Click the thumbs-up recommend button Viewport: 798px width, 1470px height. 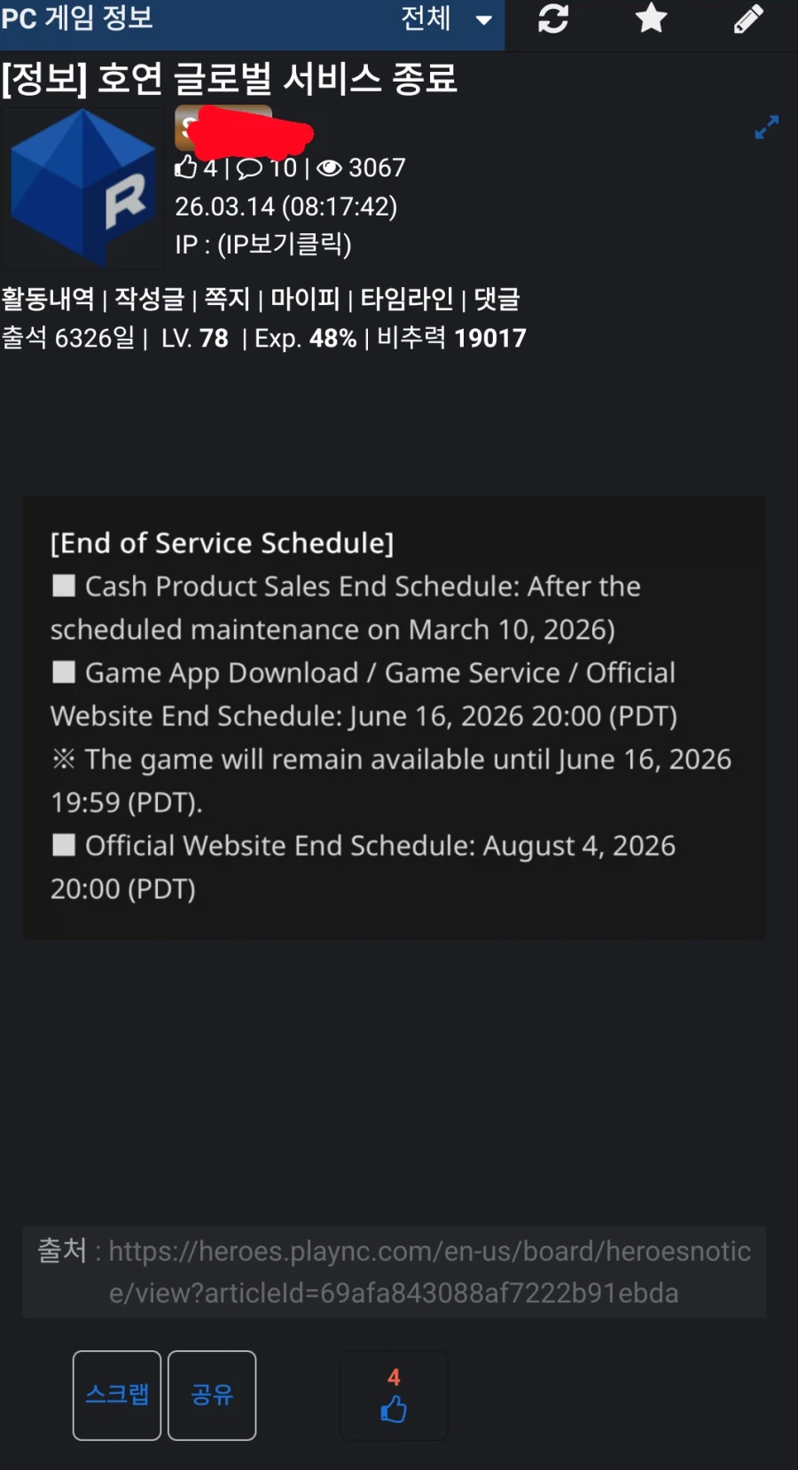pyautogui.click(x=394, y=1396)
